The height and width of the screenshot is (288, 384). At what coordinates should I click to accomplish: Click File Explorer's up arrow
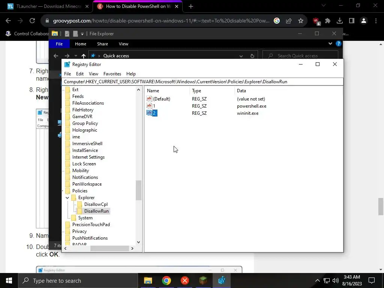(84, 56)
